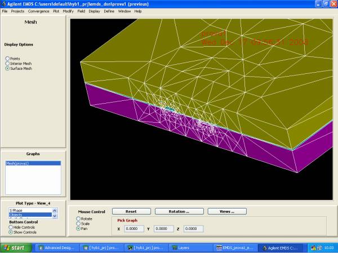Open the Window menu
The height and width of the screenshot is (253, 338).
click(x=124, y=11)
